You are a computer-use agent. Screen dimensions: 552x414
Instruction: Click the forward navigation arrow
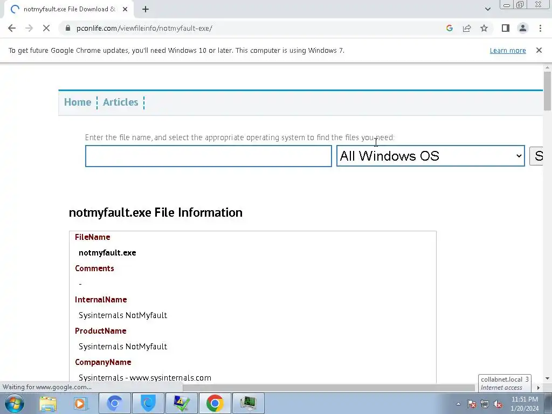click(x=29, y=28)
